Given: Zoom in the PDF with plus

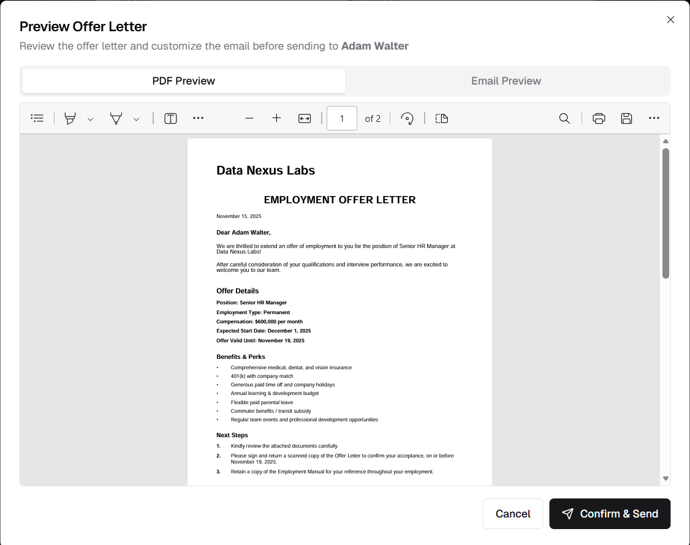Looking at the screenshot, I should pos(276,118).
